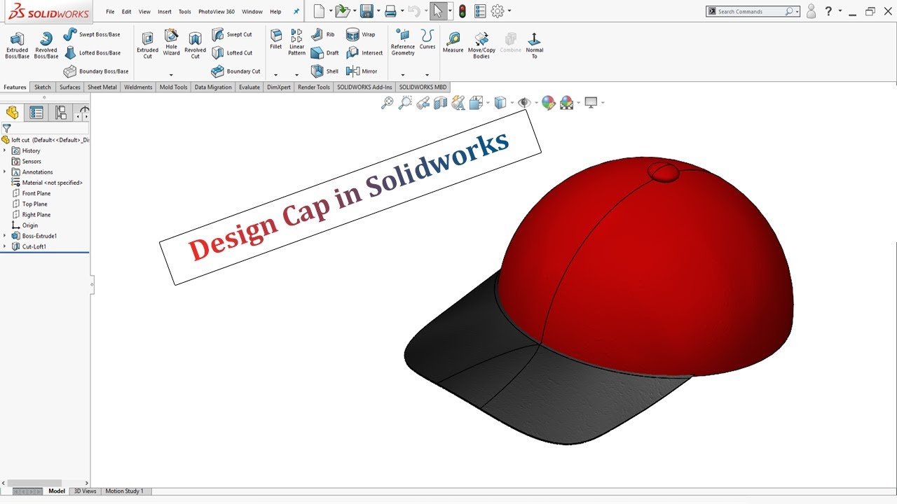Open the Hole Wizard
This screenshot has height=504, width=897.
[172, 43]
